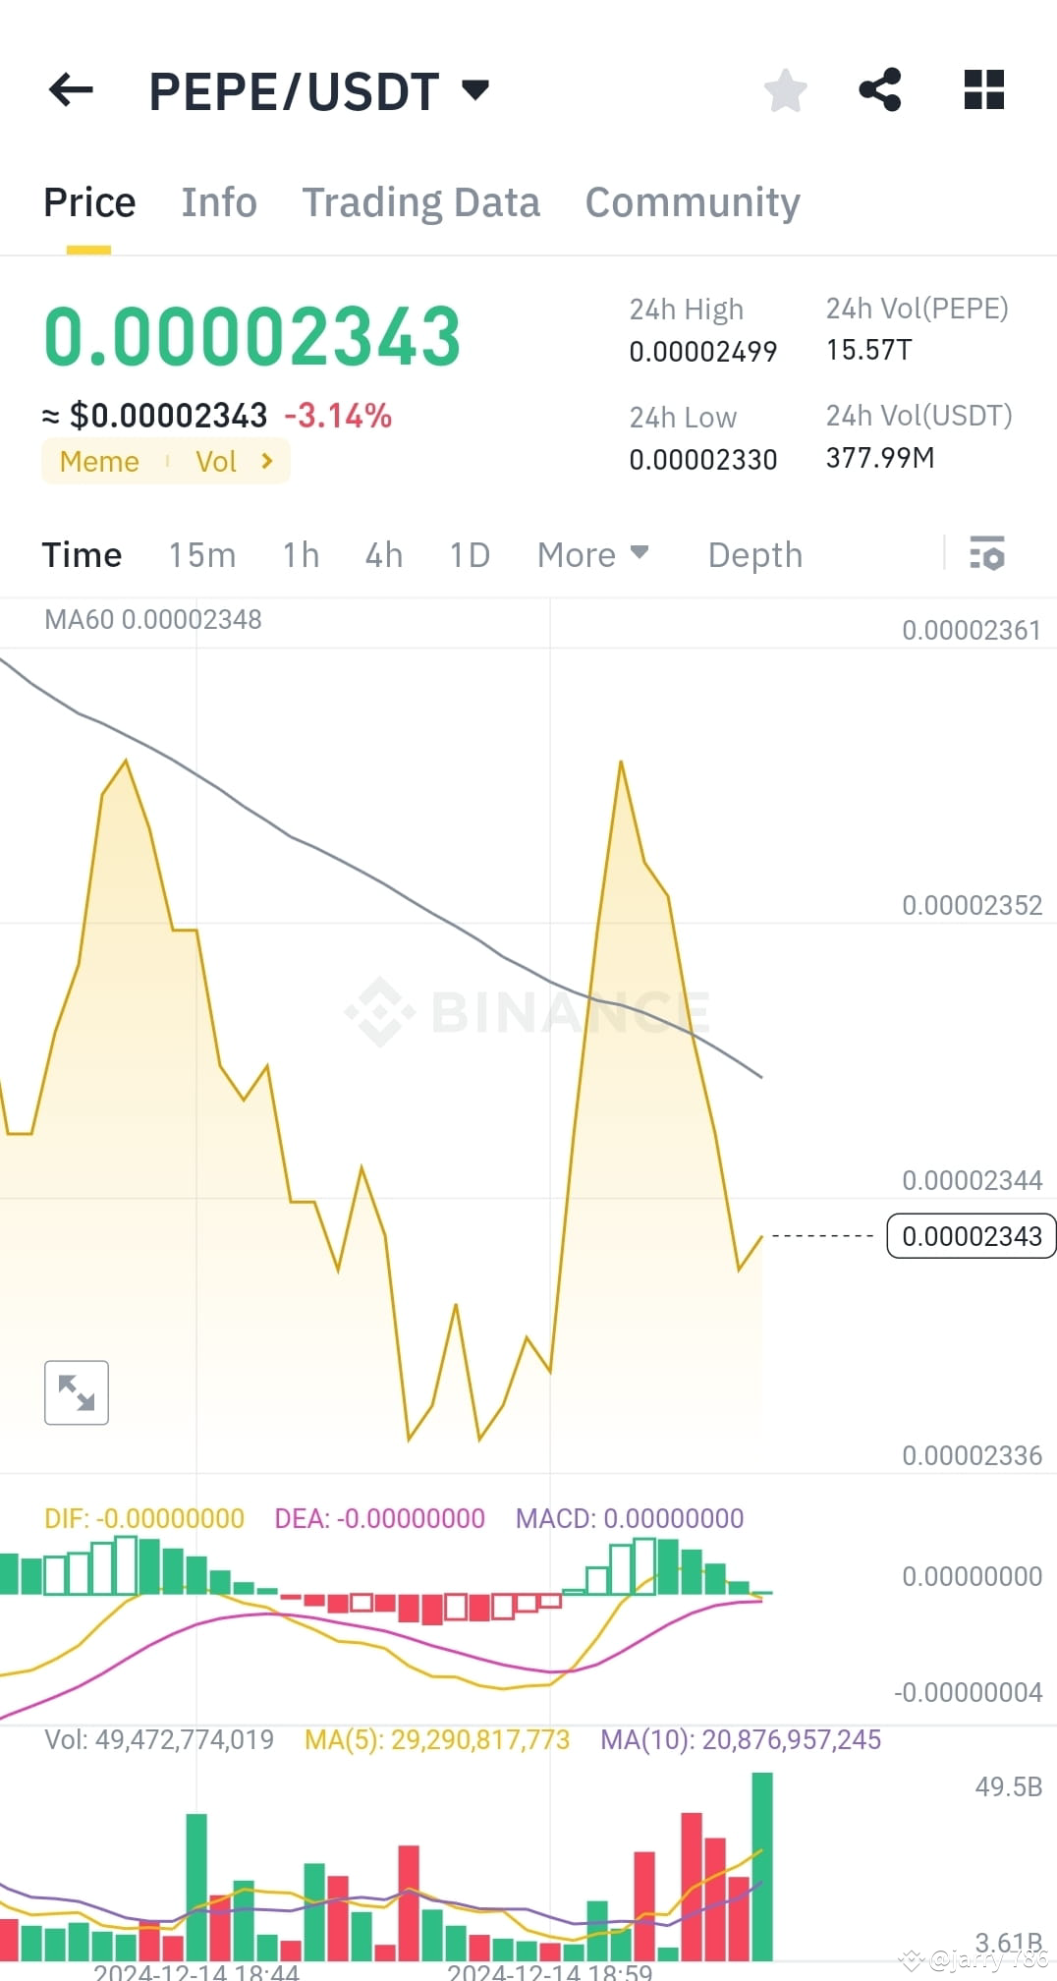Open the More intervals dropdown

click(591, 554)
